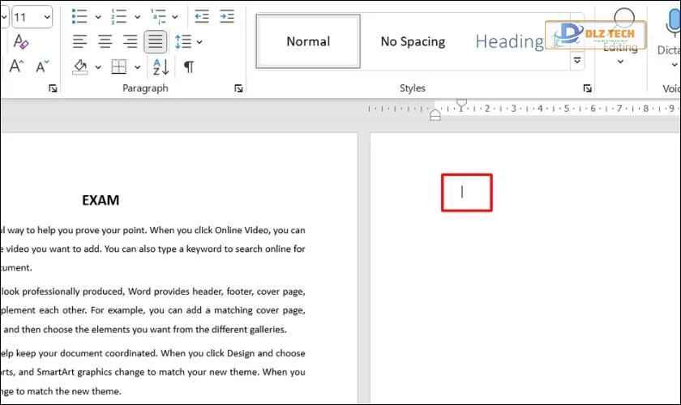Click the line ending with 'different galleries'
The image size is (681, 405).
[143, 330]
